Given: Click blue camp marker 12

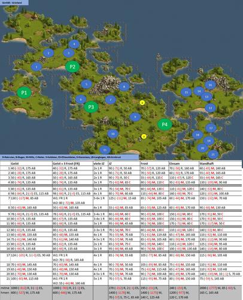Looking at the screenshot, I should point(211,108).
